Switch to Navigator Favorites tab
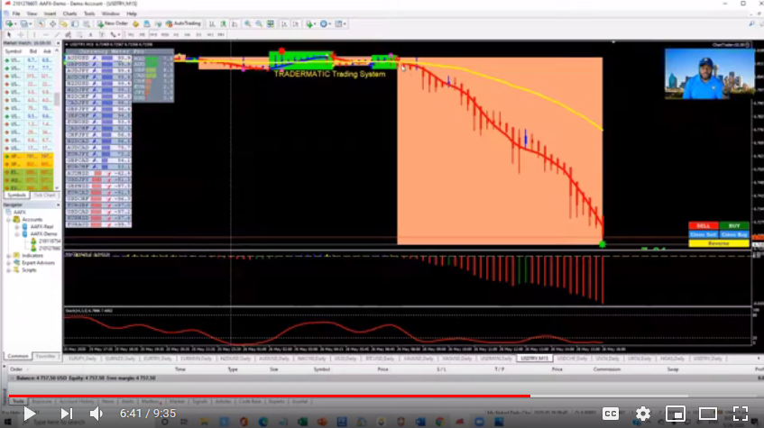 (x=45, y=356)
